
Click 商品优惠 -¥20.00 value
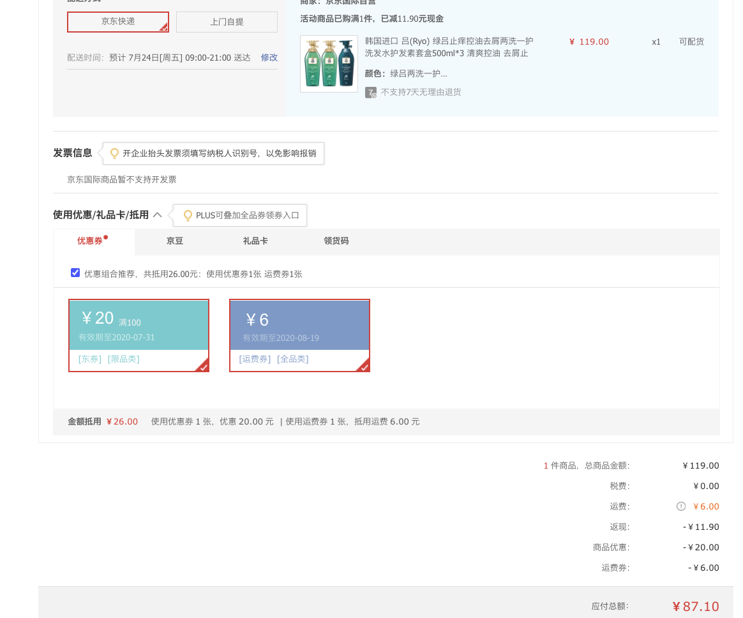tap(701, 547)
